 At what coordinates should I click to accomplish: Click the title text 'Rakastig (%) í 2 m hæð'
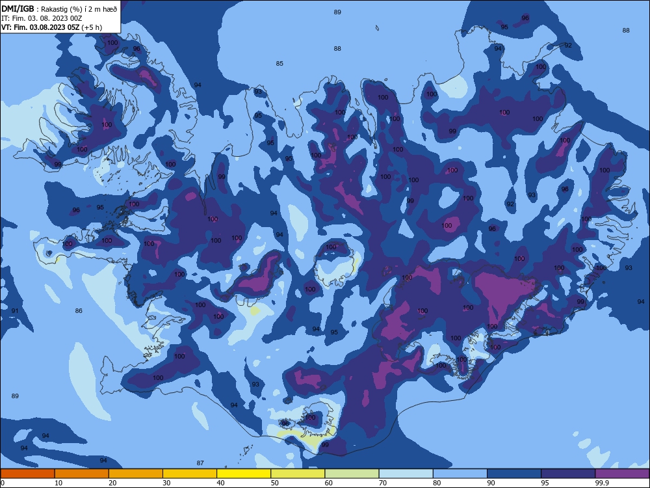(79, 9)
